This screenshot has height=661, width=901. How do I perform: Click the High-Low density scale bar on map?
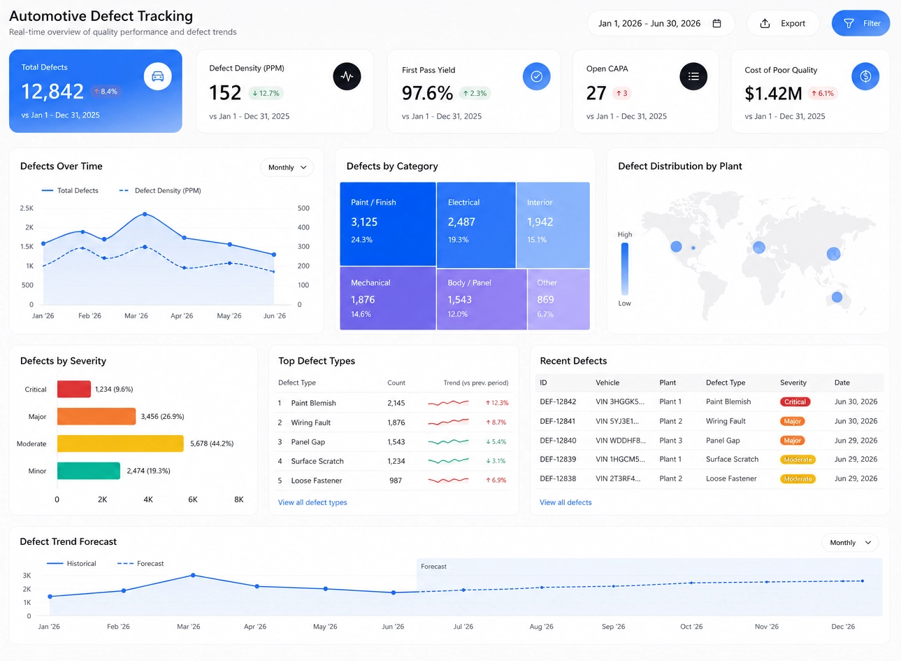pyautogui.click(x=625, y=269)
